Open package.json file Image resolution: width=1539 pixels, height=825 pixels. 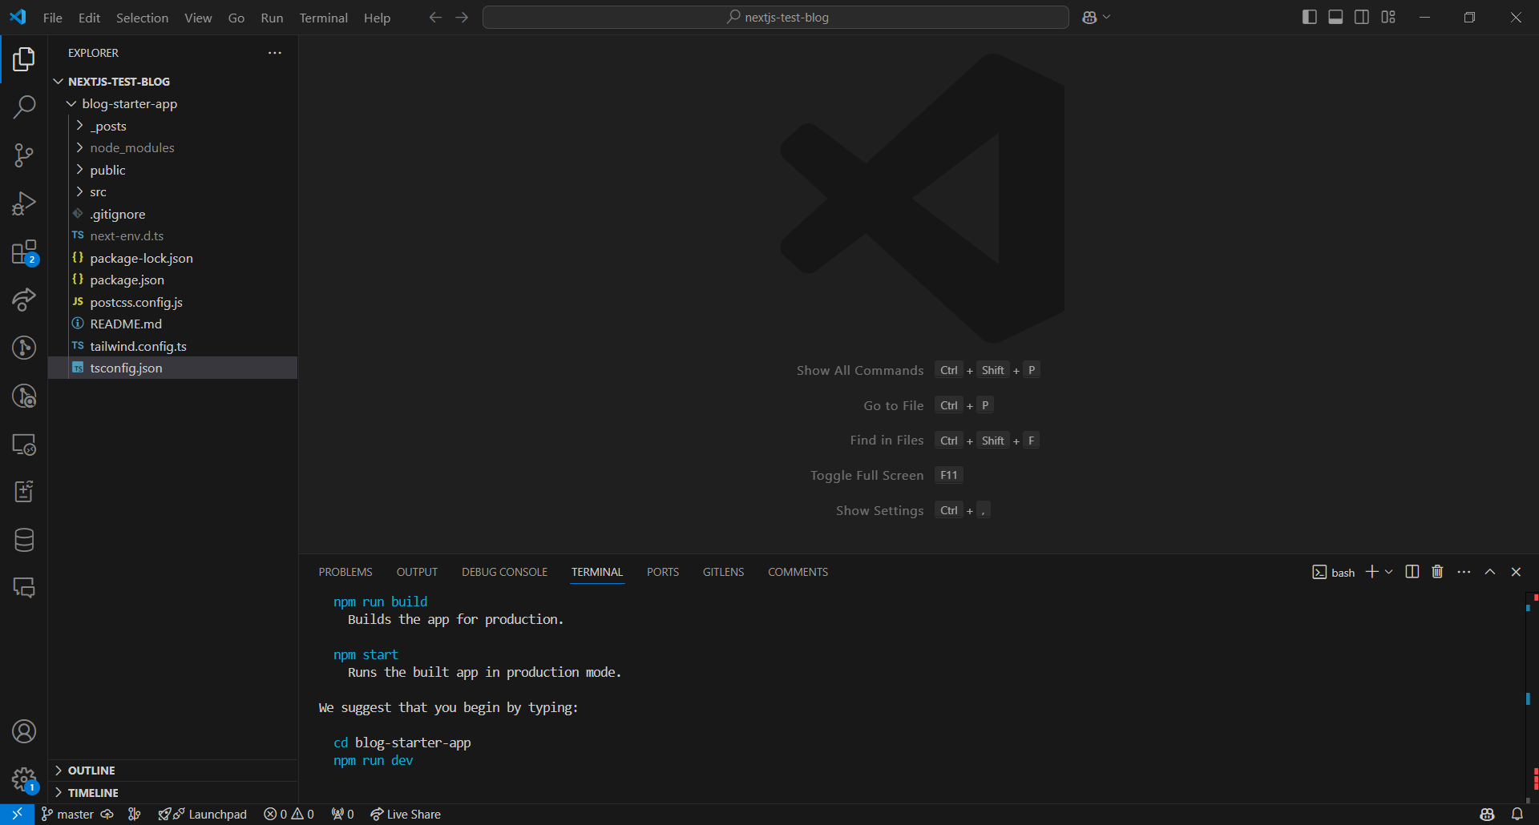pyautogui.click(x=172, y=280)
